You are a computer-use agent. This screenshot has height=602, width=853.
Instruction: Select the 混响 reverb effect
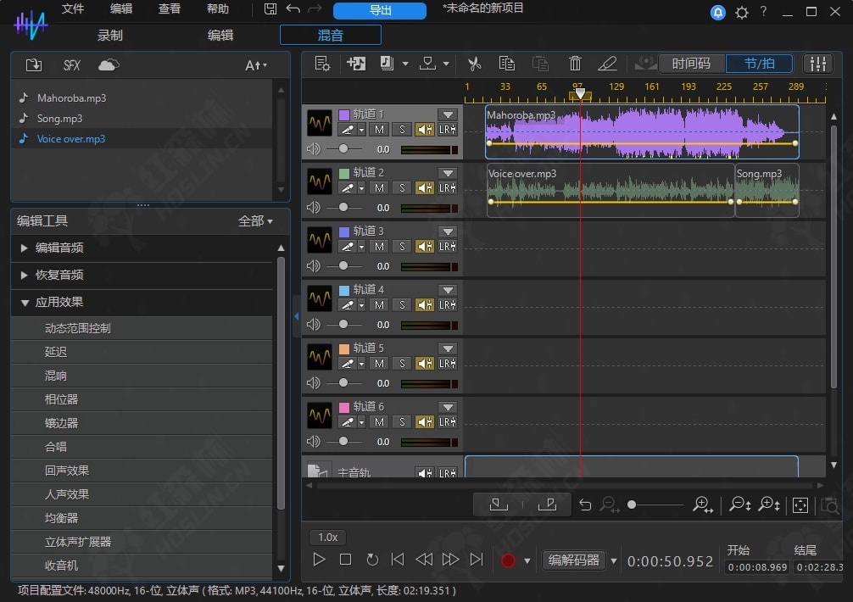[x=56, y=376]
